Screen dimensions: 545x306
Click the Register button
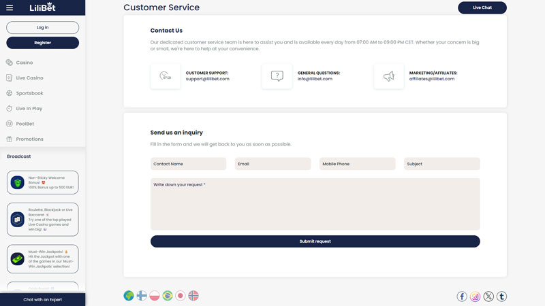click(42, 43)
